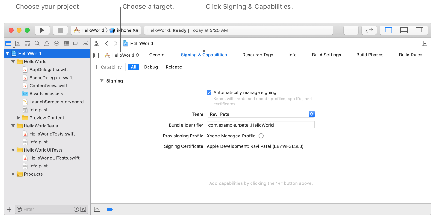Toggle Automatically manage signing
Viewport: 435px width, 219px height.
pyautogui.click(x=209, y=92)
